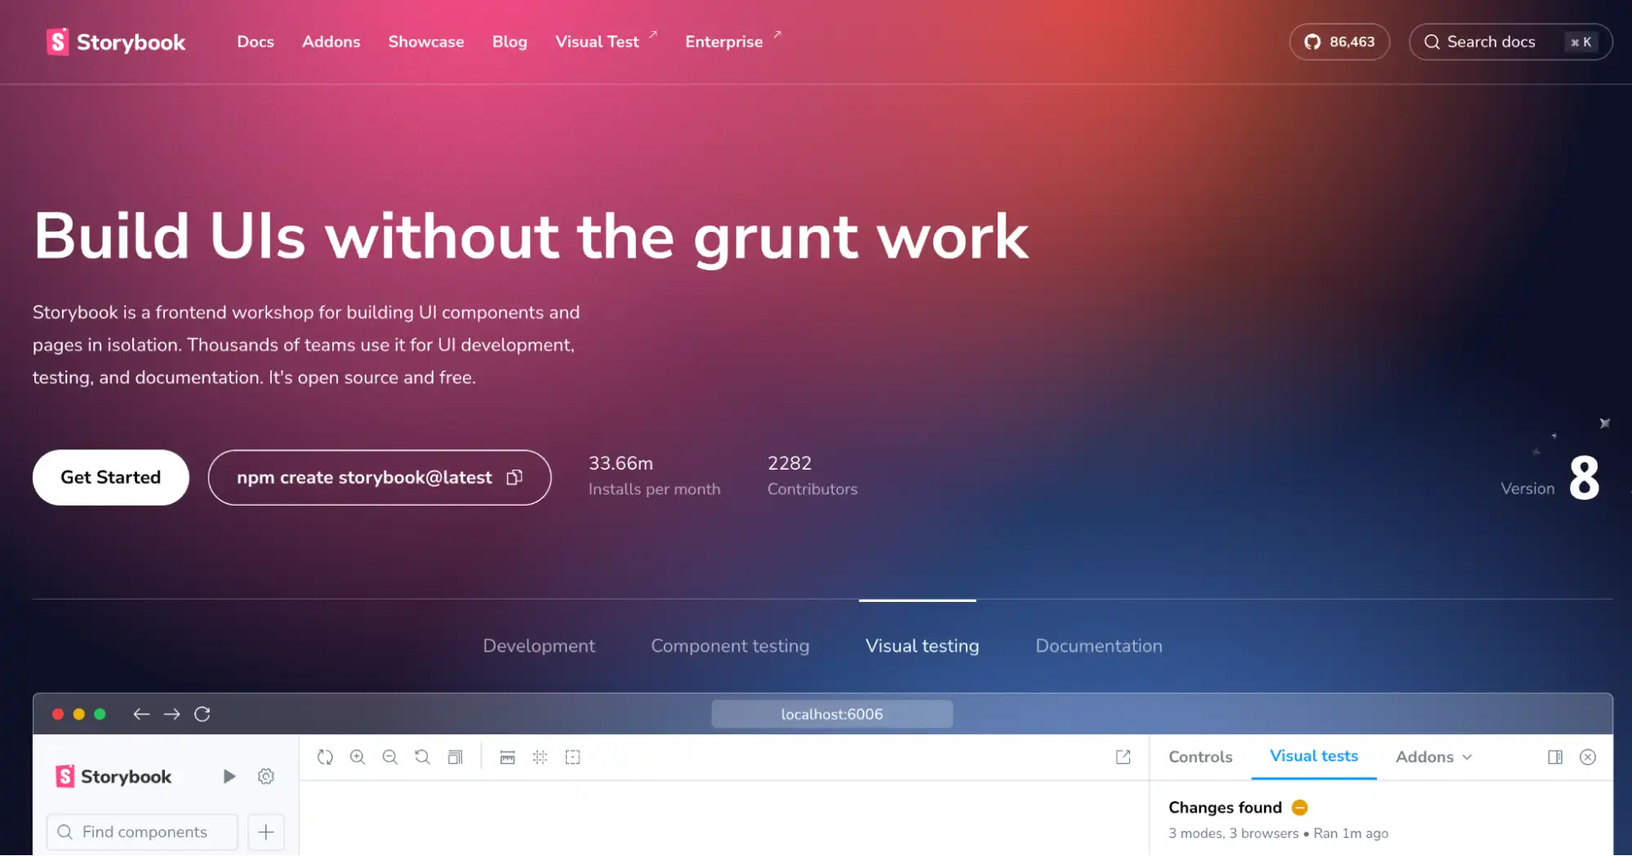
Task: Open the story in a new browser tab
Action: (1123, 757)
